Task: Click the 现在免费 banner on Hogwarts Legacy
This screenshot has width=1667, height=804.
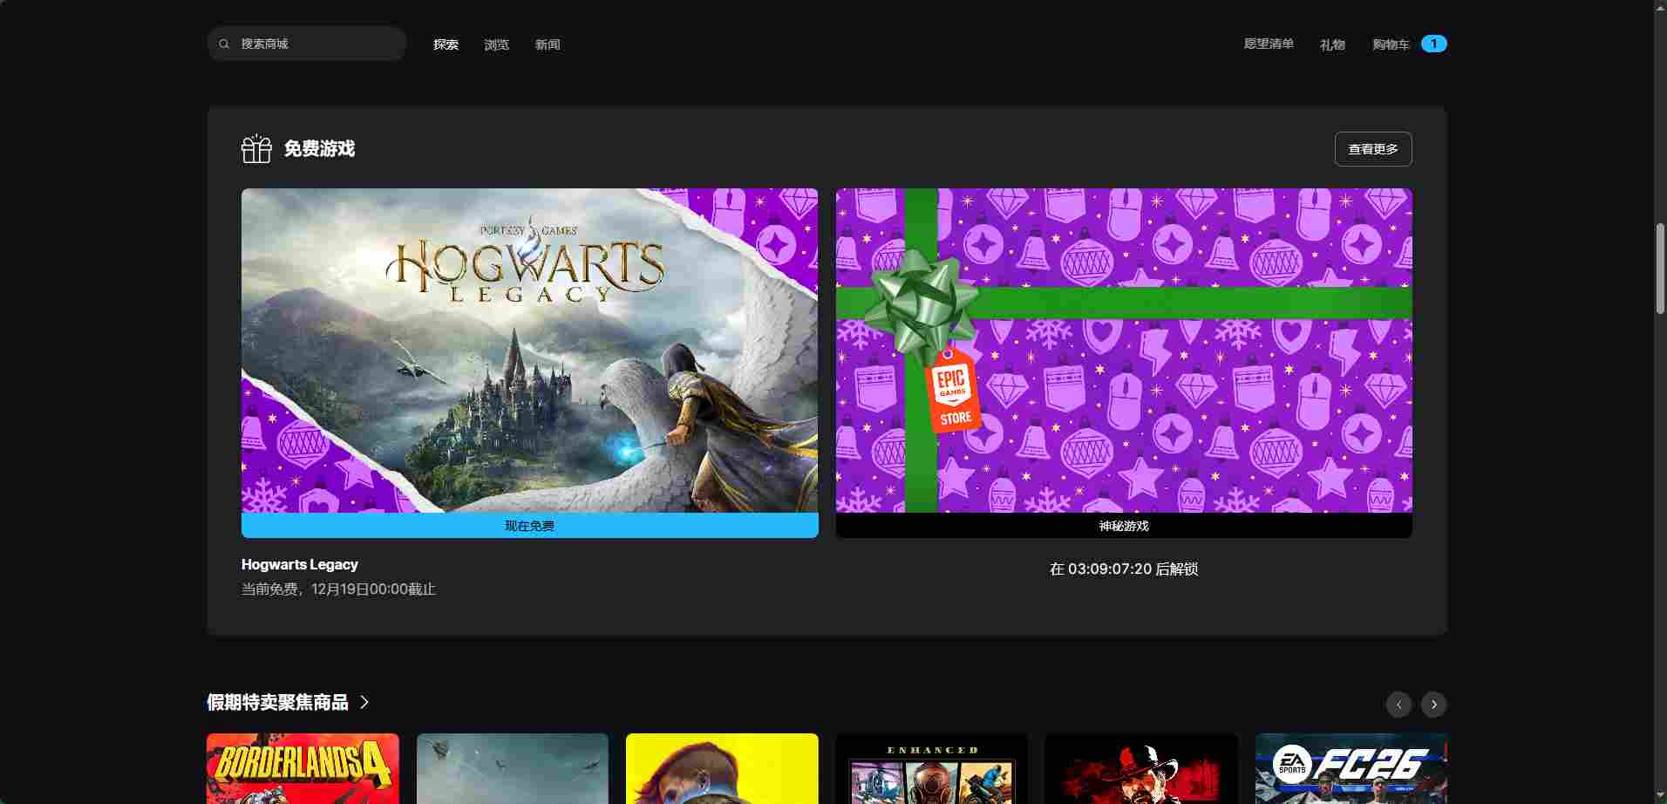Action: pyautogui.click(x=529, y=525)
